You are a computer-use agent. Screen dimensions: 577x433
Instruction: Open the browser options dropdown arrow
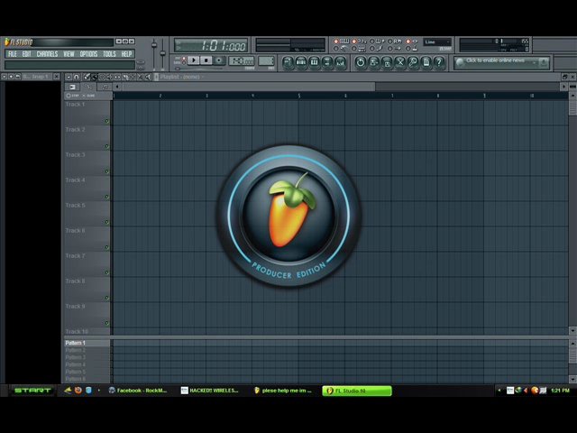coord(4,77)
